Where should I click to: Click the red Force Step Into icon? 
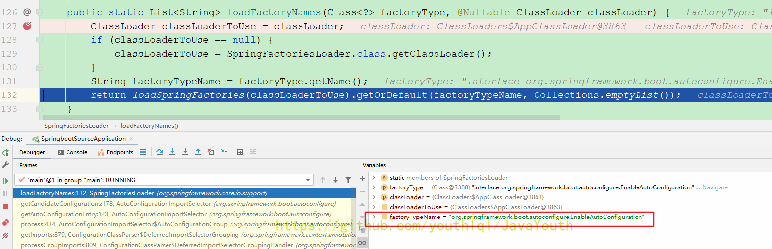coord(185,152)
